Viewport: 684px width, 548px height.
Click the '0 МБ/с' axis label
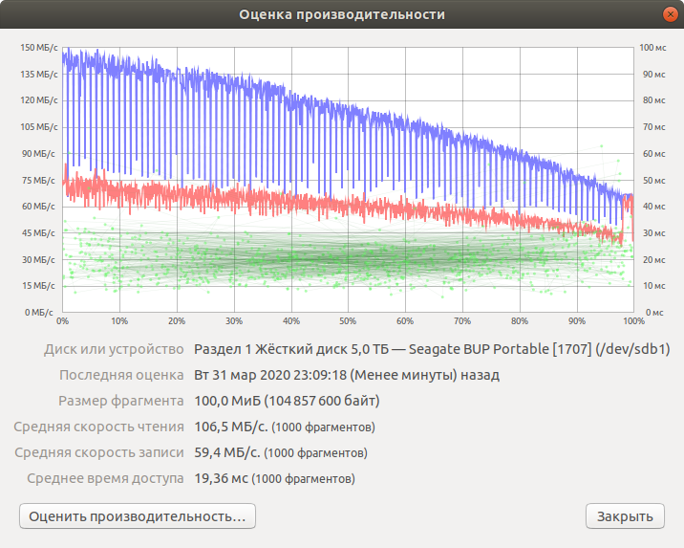(39, 312)
